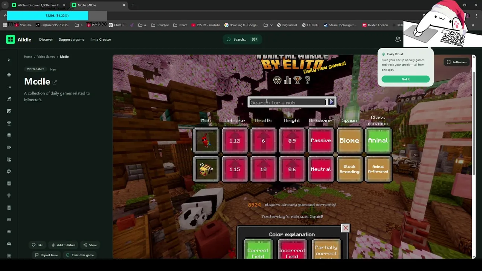Select the language letters sidebar icon
482x271 pixels.
point(9,87)
